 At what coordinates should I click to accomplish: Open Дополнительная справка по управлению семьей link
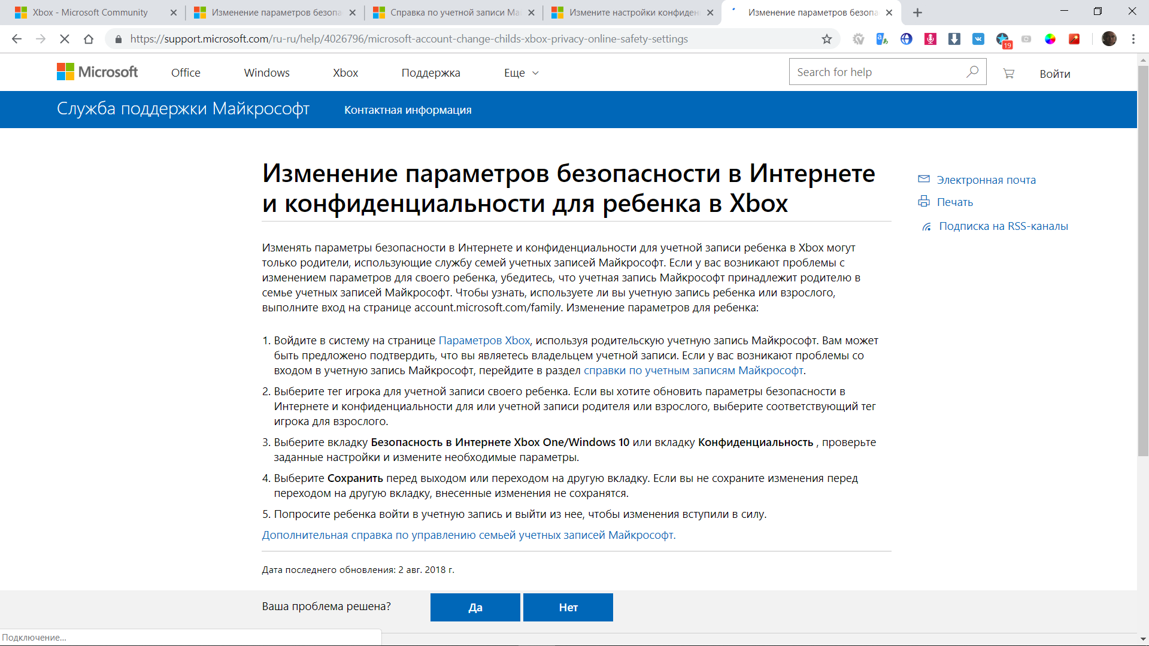(x=469, y=535)
